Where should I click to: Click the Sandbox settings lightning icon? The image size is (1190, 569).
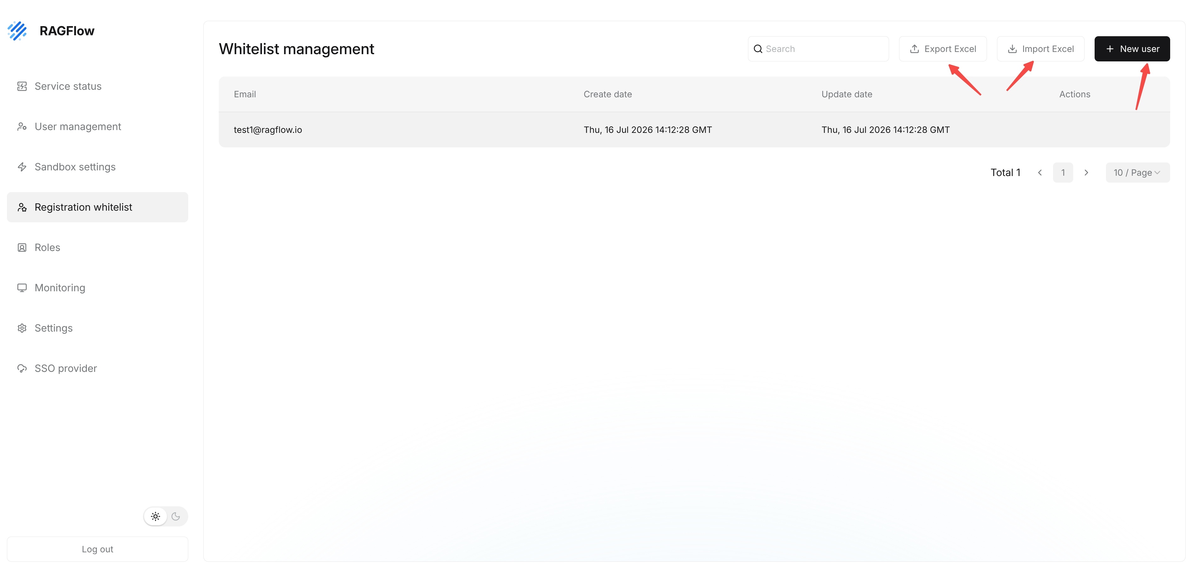[22, 167]
